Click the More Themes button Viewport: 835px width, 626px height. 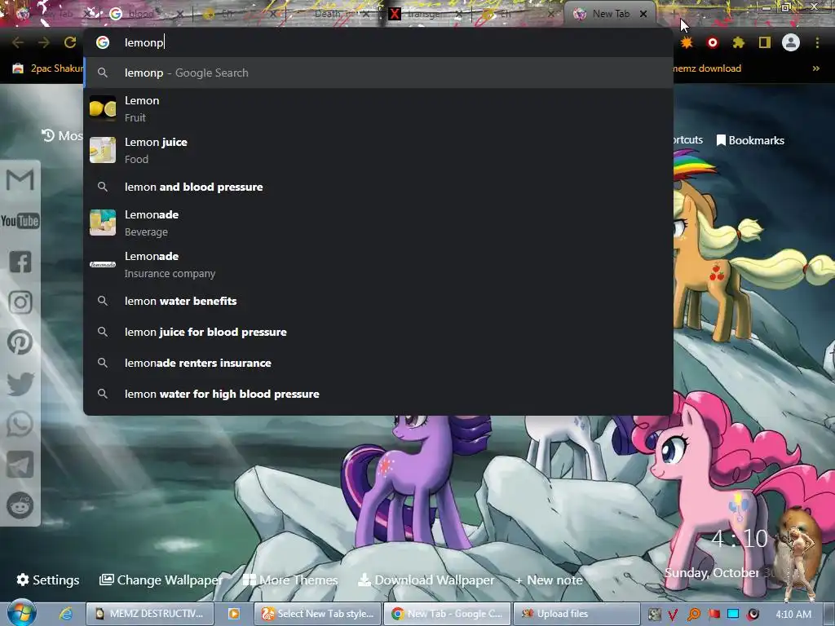coord(290,580)
